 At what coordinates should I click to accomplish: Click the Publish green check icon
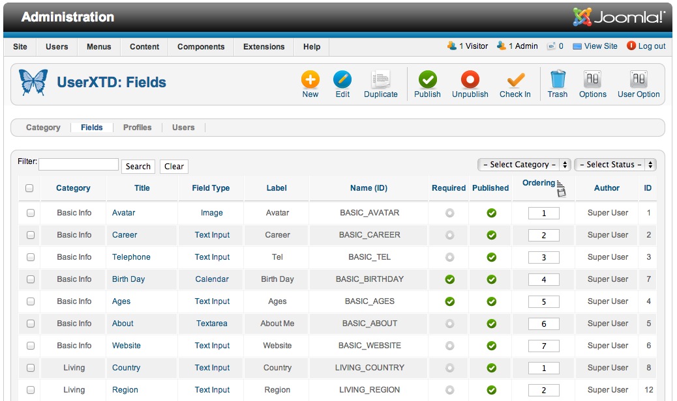click(427, 79)
